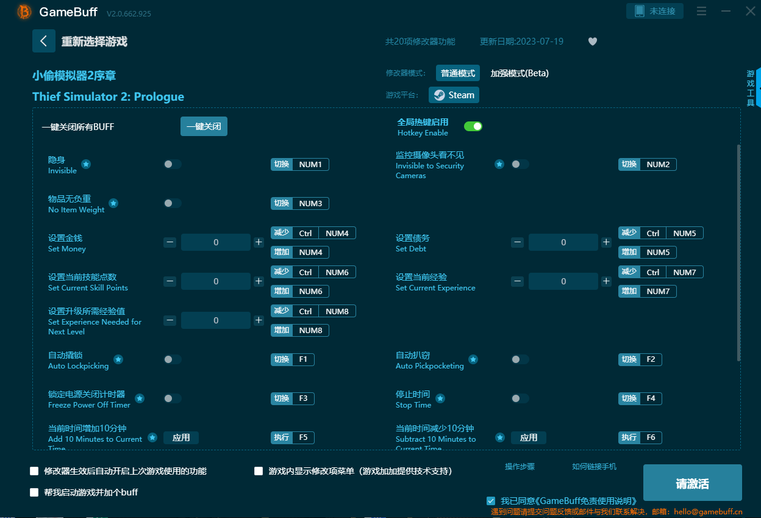This screenshot has width=761, height=518.
Task: Click the Experience Needed for Next Level field
Action: [x=216, y=320]
